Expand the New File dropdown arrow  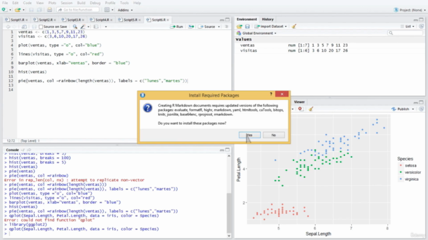click(10, 10)
